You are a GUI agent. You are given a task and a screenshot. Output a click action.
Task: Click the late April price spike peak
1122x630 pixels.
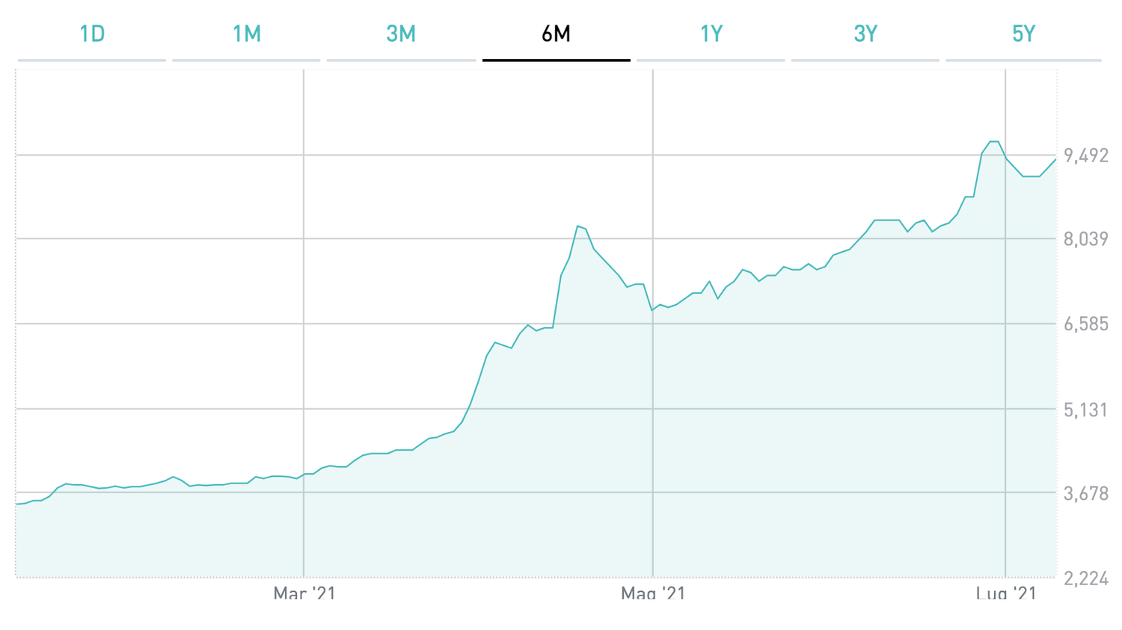577,226
